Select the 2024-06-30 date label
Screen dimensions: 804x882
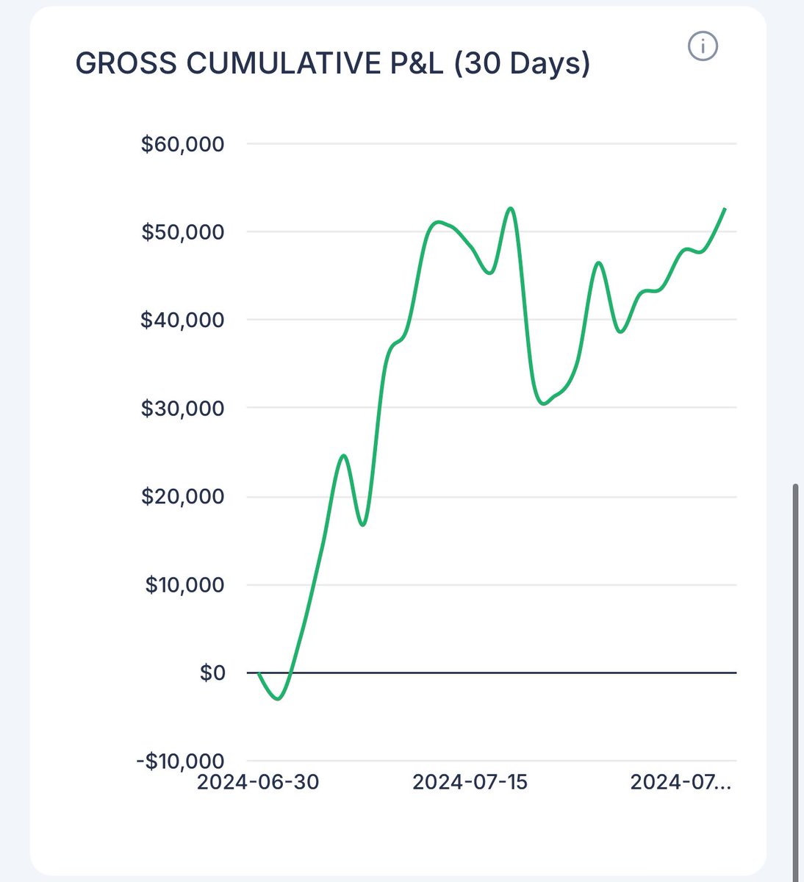(258, 782)
